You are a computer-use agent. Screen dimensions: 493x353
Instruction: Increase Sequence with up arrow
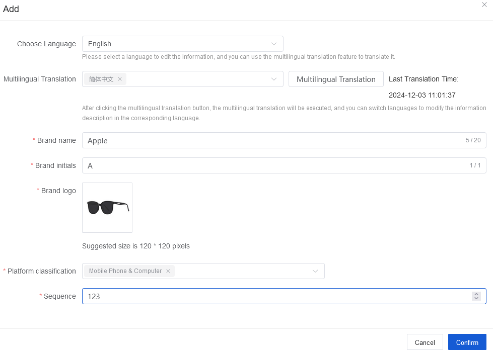click(x=476, y=294)
